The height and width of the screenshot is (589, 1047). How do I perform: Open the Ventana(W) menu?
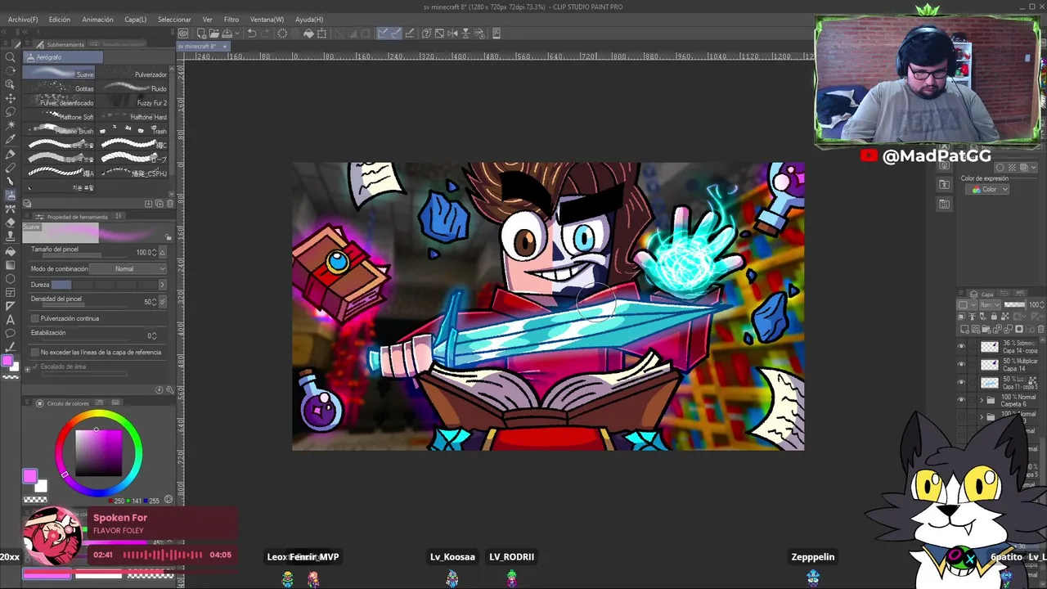tap(267, 19)
